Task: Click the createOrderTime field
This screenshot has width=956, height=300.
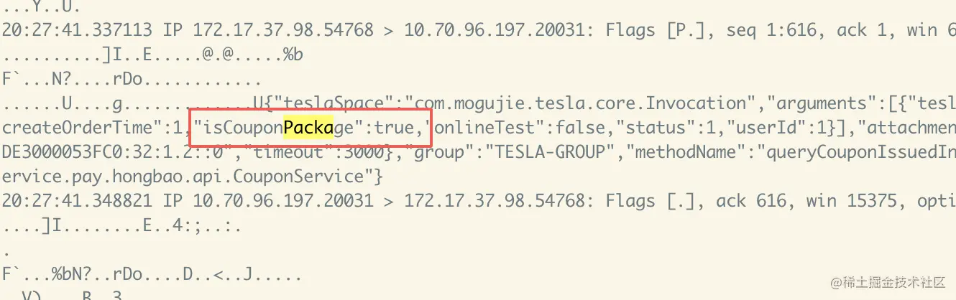Action: coord(94,128)
